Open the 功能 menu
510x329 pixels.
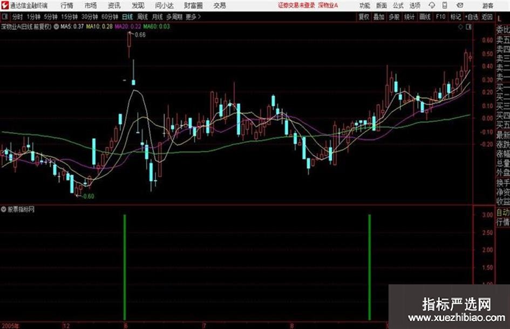click(365, 5)
